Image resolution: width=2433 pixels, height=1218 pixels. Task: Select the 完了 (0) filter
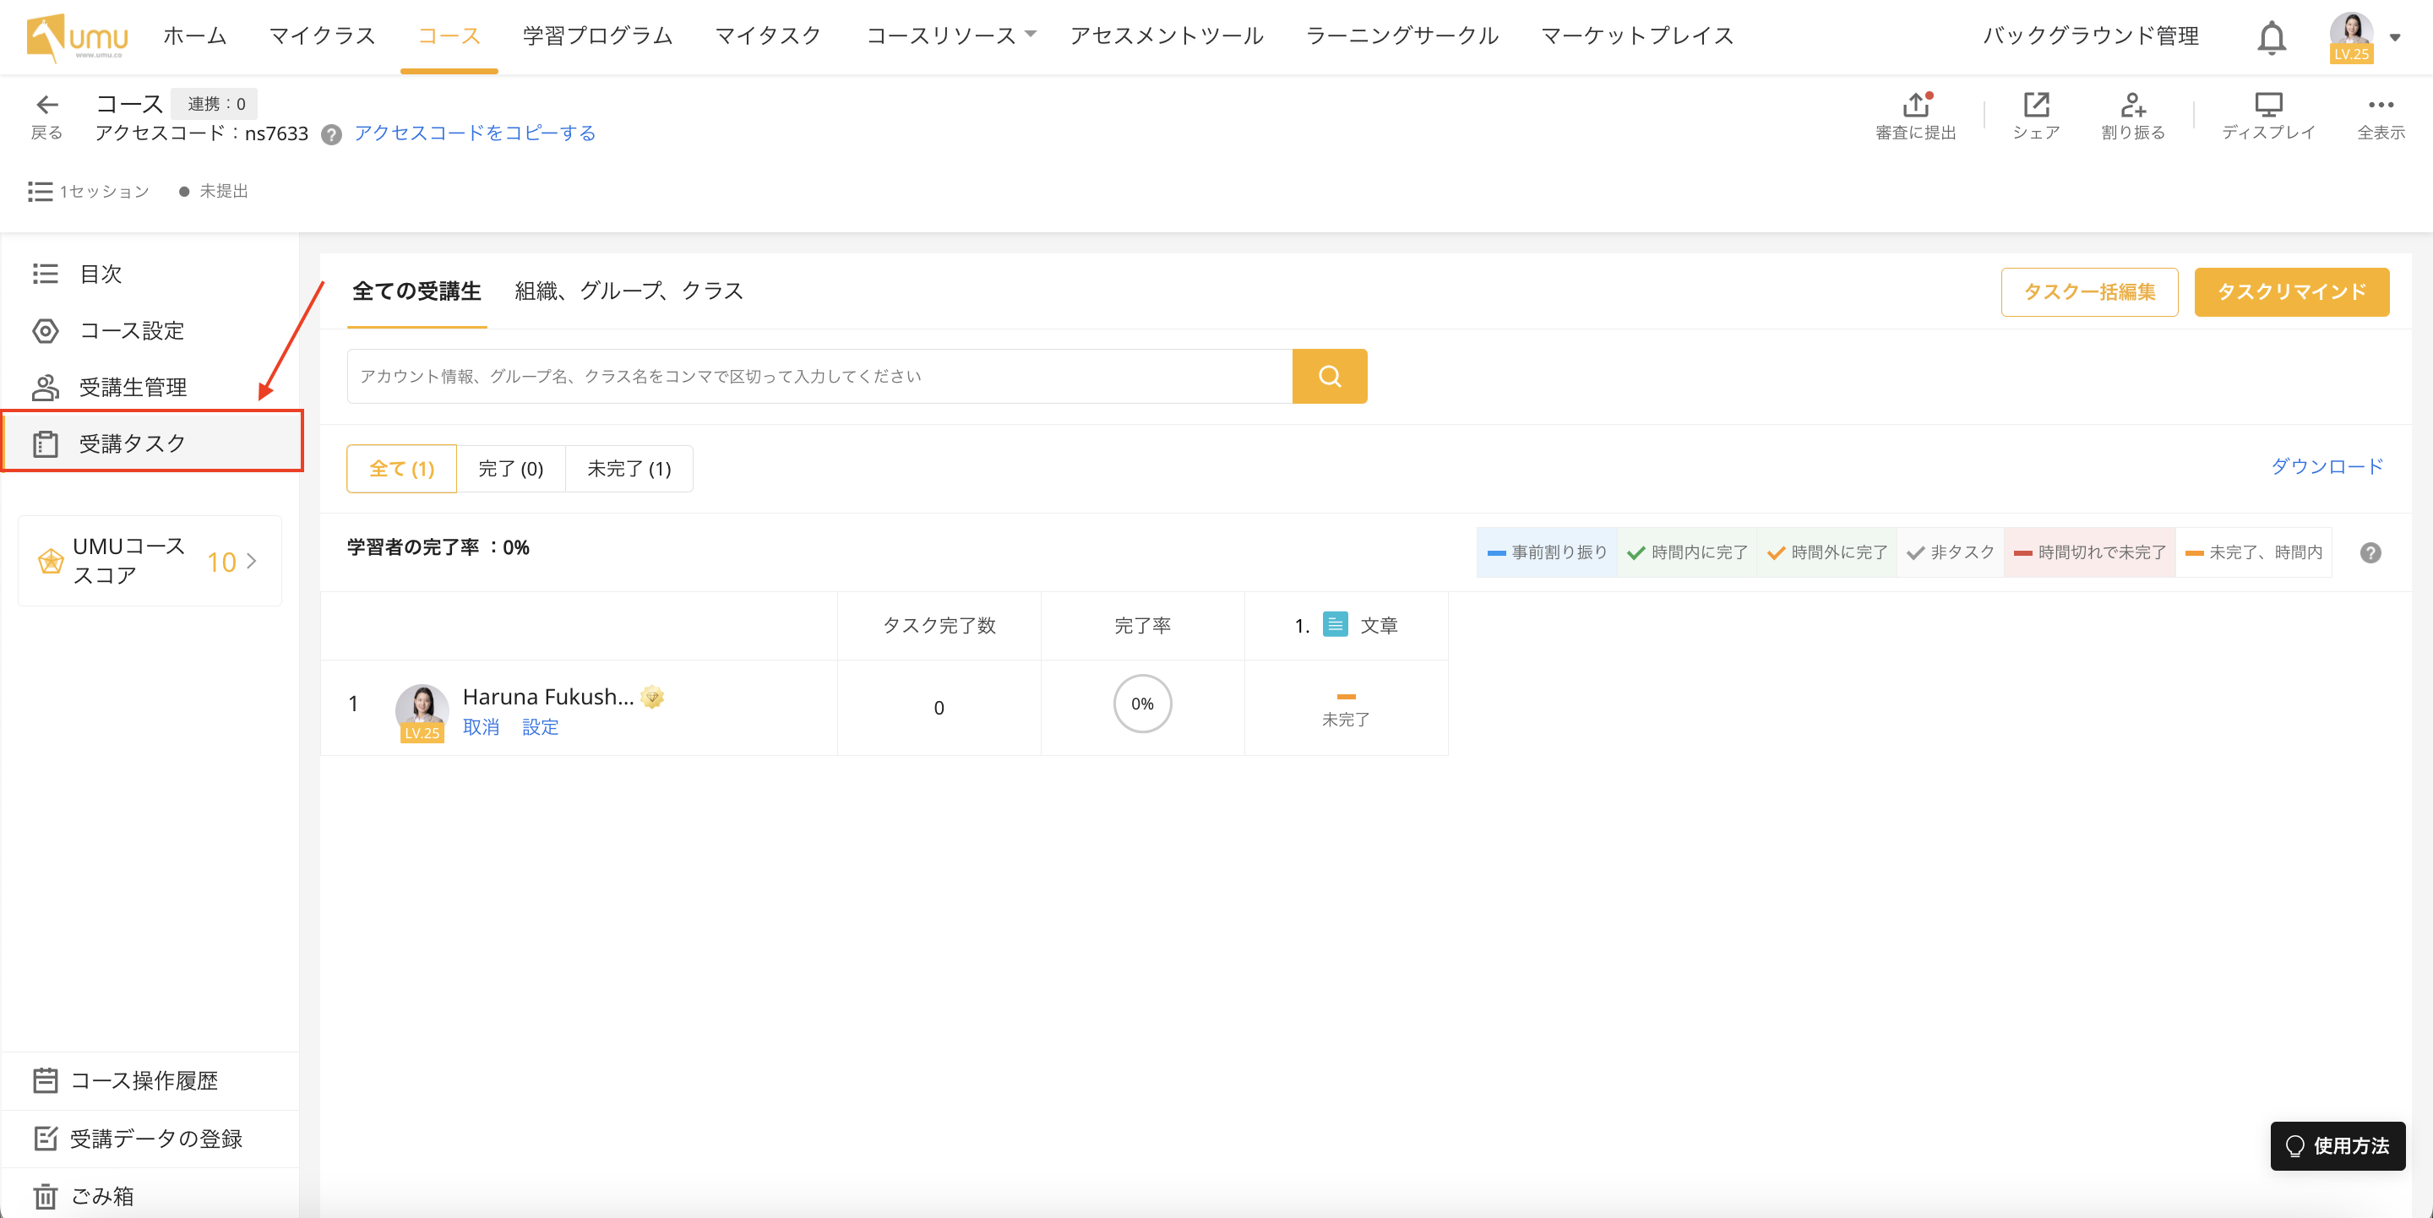(510, 468)
